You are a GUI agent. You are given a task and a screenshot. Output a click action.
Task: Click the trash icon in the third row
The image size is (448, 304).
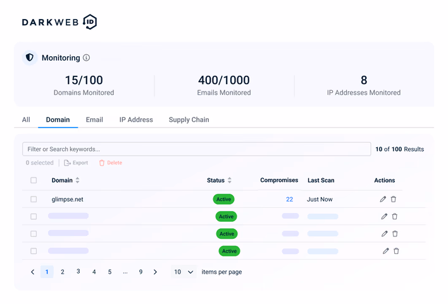[395, 234]
